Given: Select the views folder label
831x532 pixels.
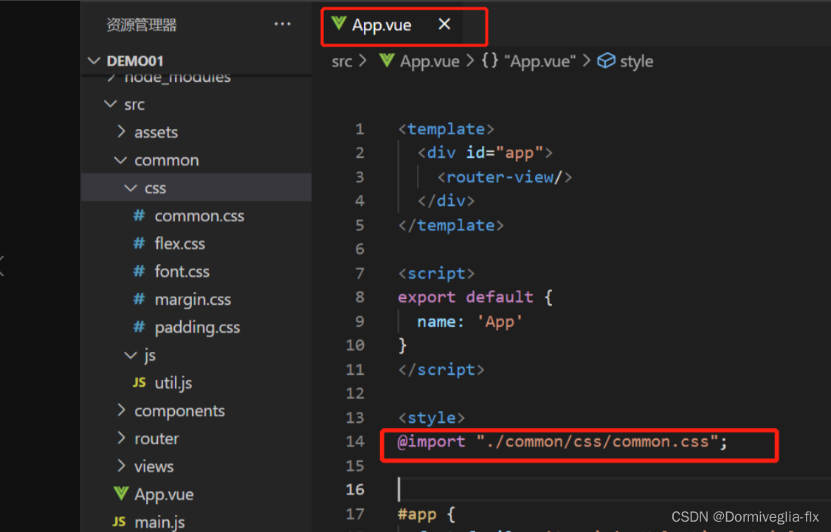Looking at the screenshot, I should click(154, 467).
